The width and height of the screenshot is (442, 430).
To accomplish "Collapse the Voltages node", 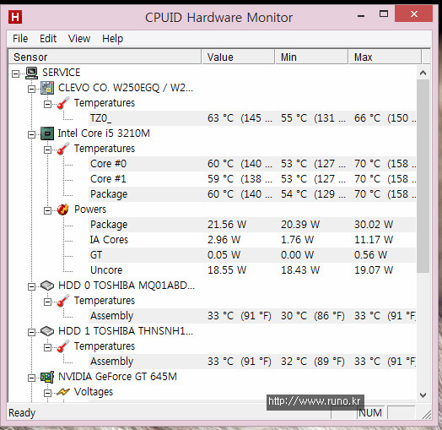I will tap(47, 393).
